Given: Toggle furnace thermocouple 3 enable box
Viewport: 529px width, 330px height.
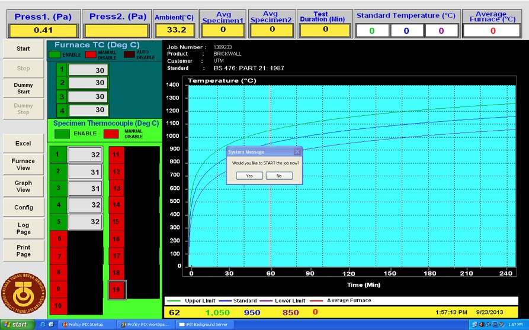Looking at the screenshot, I should [x=62, y=97].
